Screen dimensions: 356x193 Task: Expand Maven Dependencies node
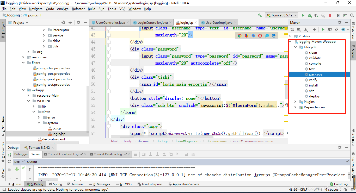[295, 107]
